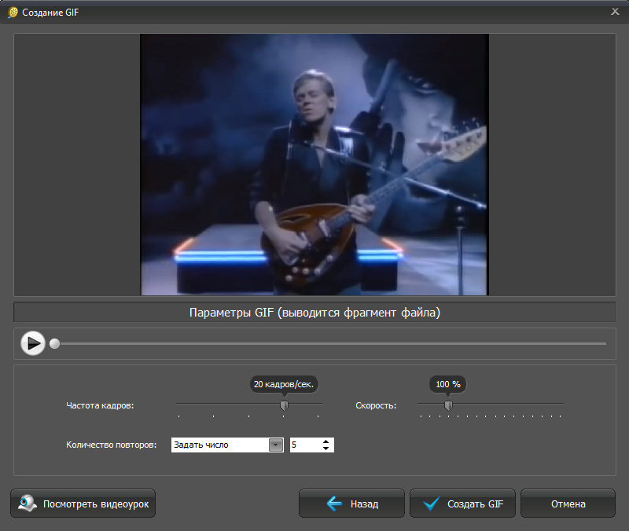Click the webcam icon on tutorial button
Screen dimensions: 629x531
[x=28, y=504]
